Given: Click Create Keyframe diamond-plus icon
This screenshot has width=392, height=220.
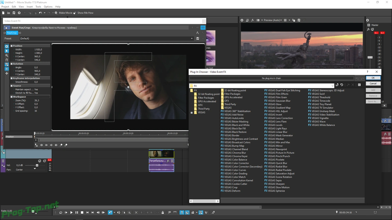Looking at the screenshot, I should coord(61,145).
